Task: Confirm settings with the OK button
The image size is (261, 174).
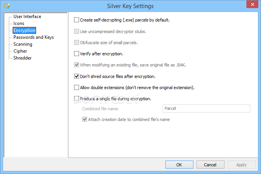Action: (179, 165)
